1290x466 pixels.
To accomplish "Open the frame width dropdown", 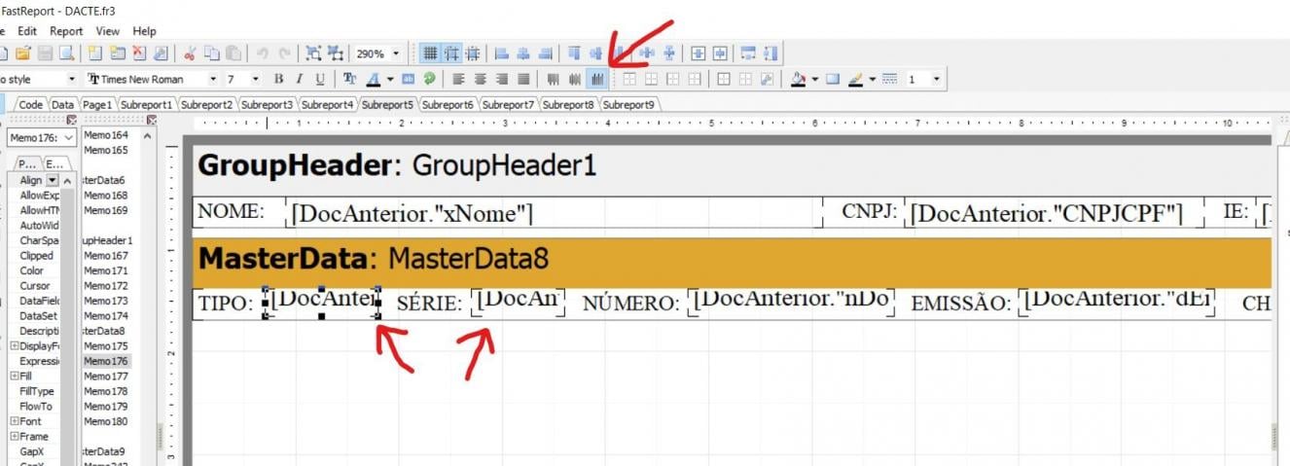I will [937, 79].
